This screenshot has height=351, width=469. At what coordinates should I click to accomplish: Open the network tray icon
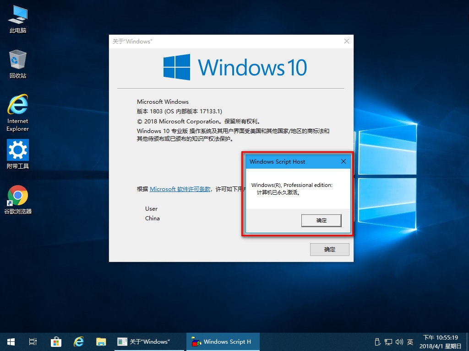(x=388, y=342)
